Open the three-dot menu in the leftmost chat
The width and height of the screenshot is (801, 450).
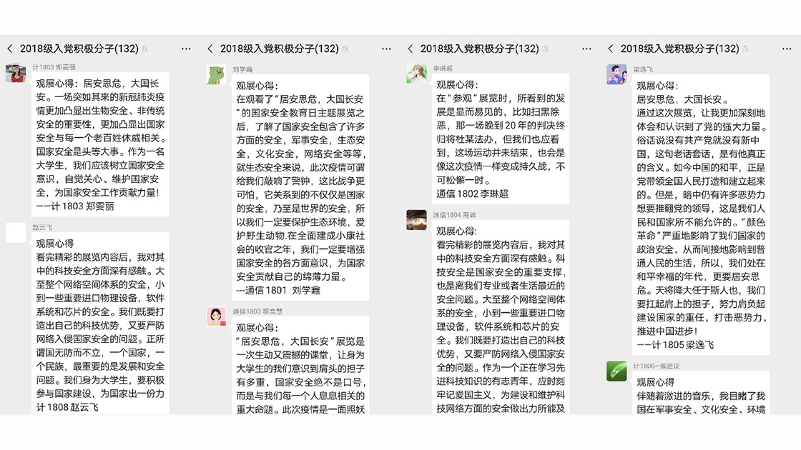point(186,49)
